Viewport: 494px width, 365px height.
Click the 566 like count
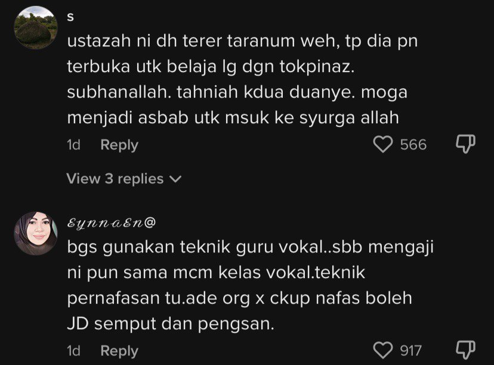tap(413, 145)
